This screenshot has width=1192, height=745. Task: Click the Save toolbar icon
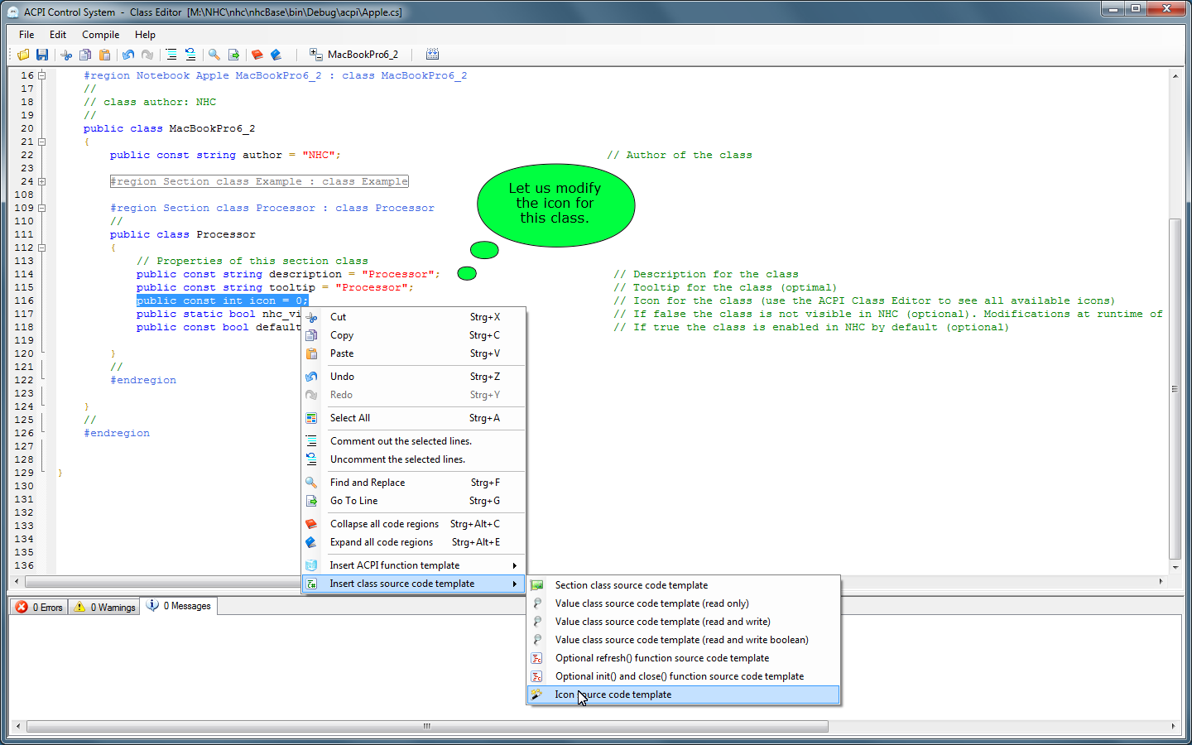click(42, 55)
